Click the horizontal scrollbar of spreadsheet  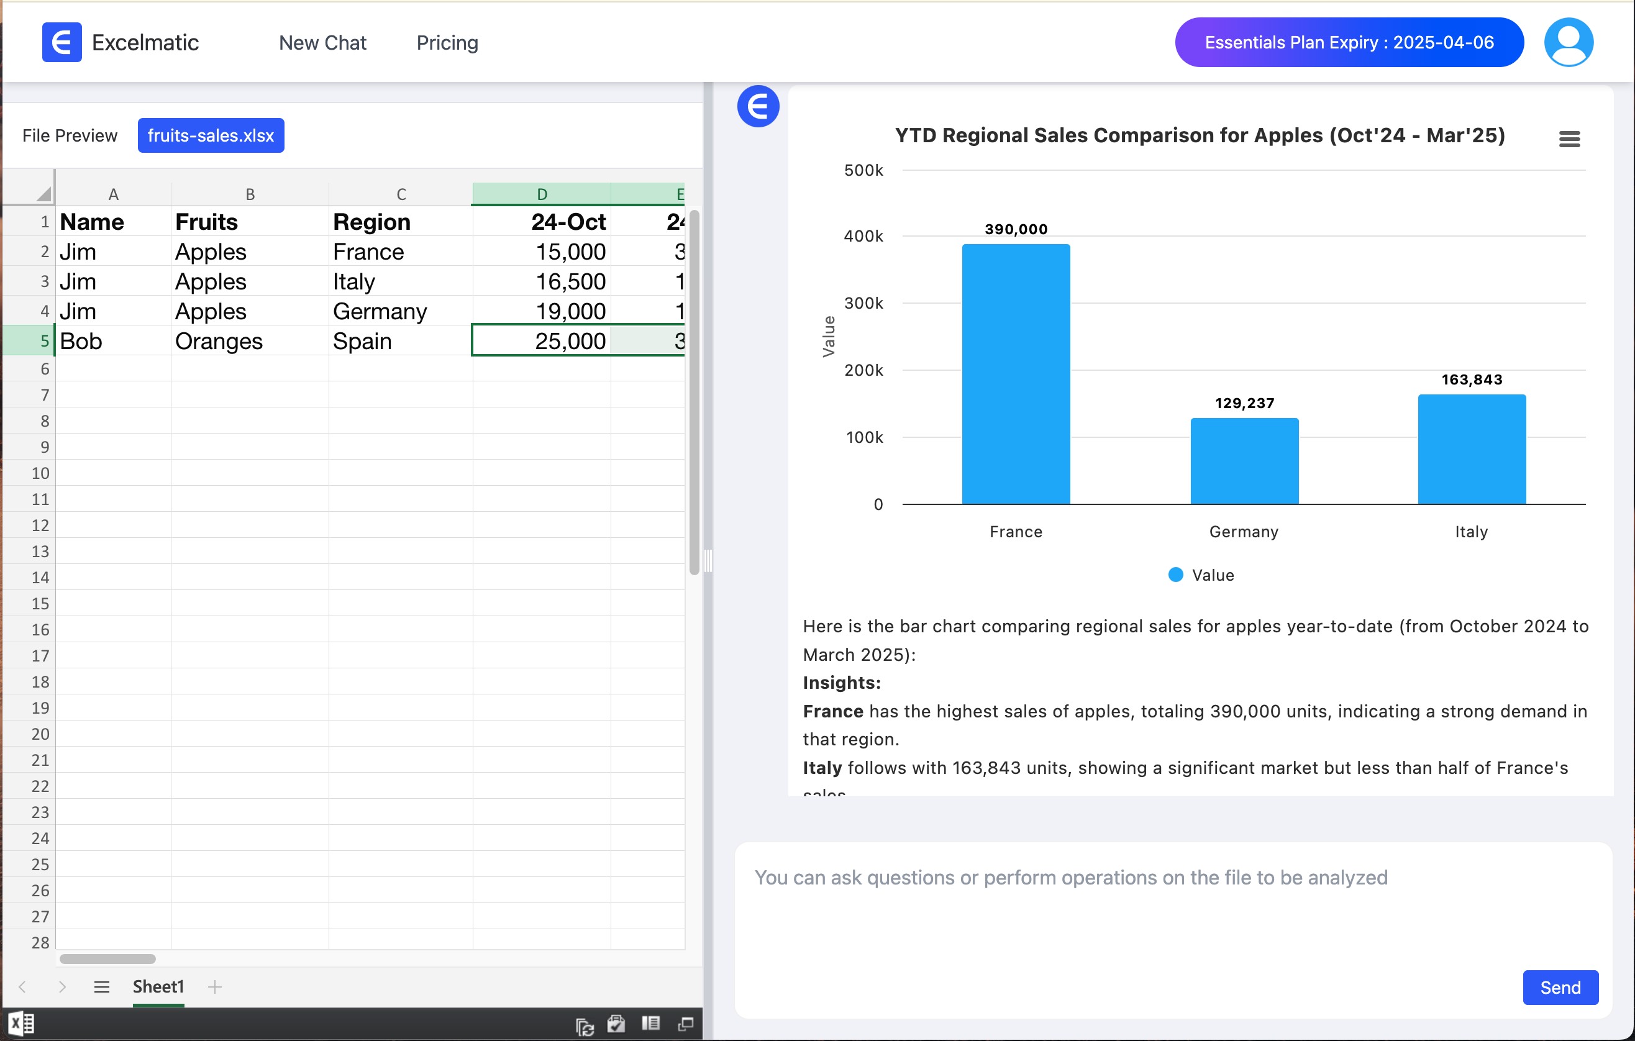click(x=107, y=958)
